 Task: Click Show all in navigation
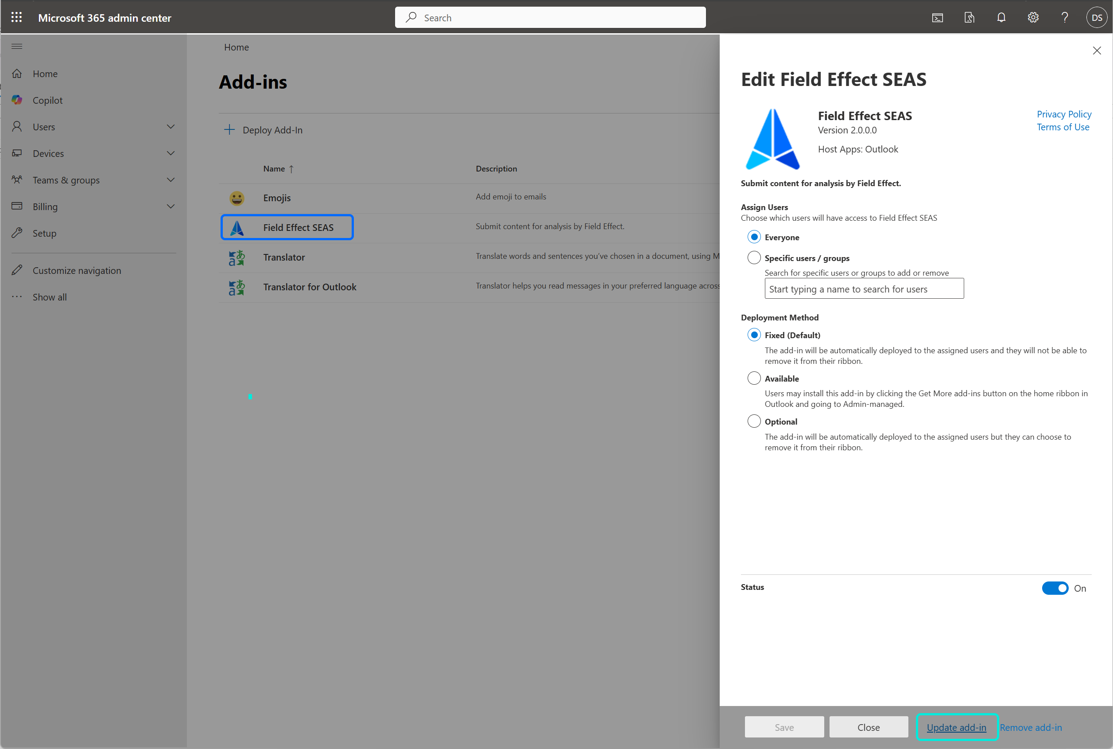point(50,297)
